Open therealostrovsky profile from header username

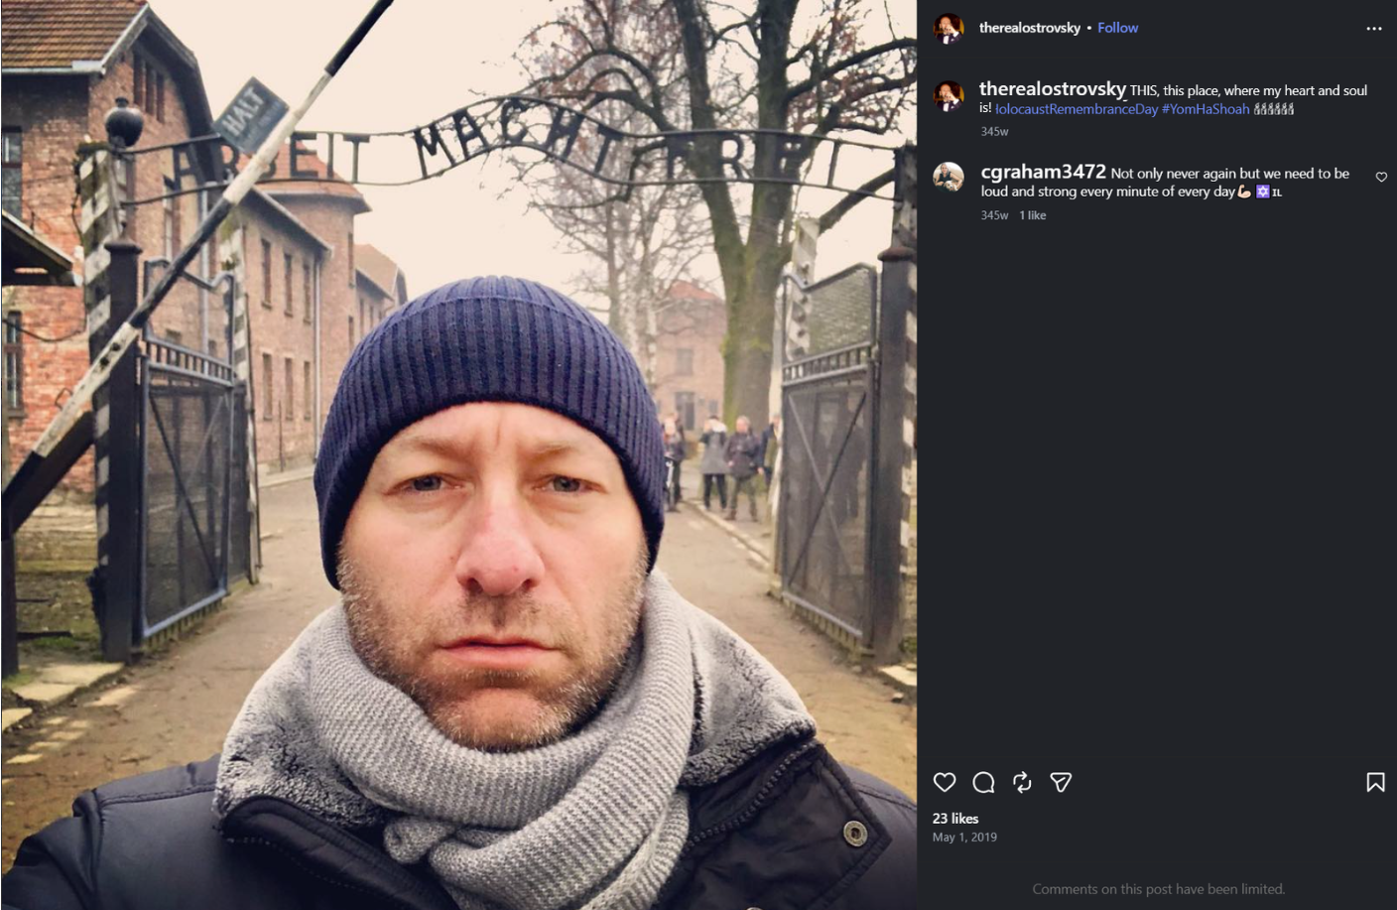click(x=1029, y=28)
